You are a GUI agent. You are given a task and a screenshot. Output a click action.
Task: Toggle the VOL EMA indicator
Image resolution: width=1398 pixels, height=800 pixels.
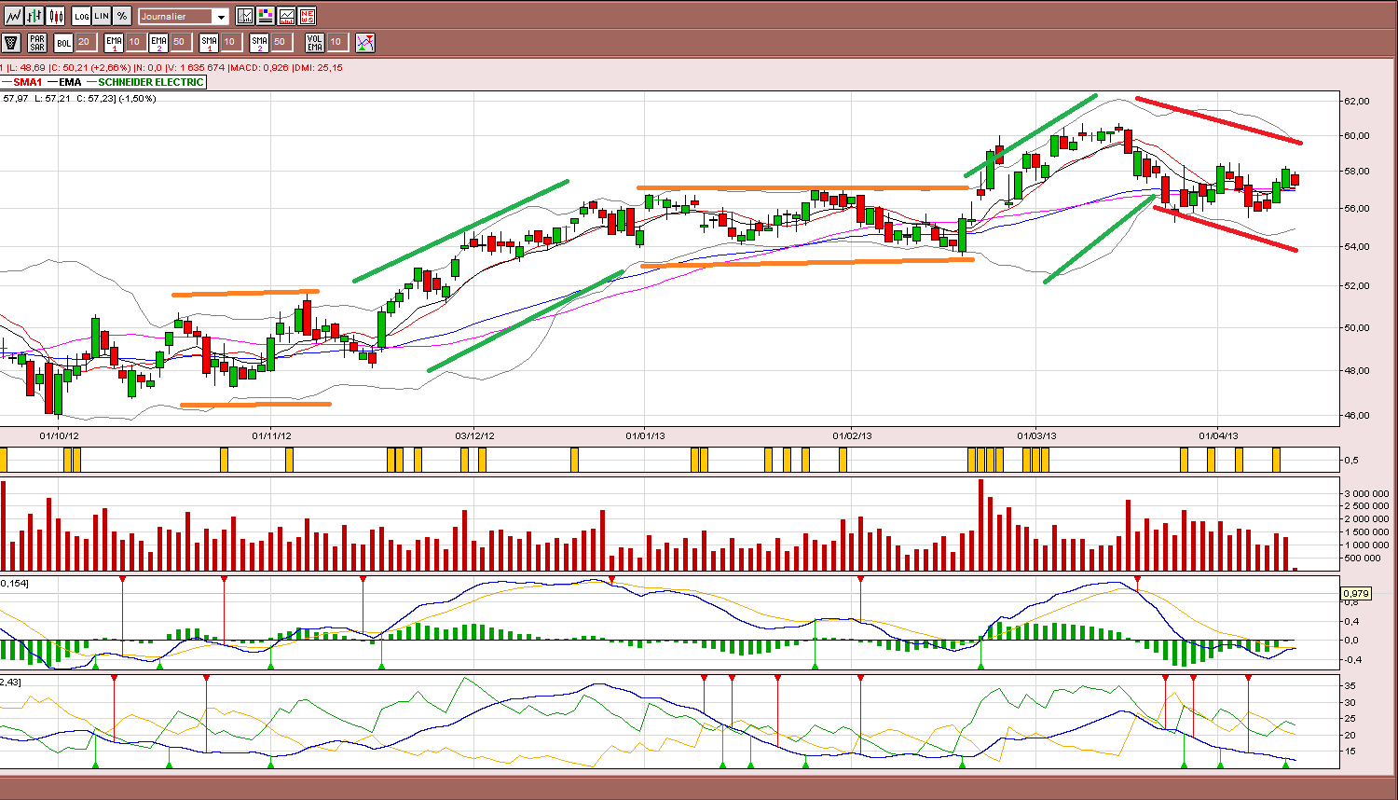coord(315,43)
